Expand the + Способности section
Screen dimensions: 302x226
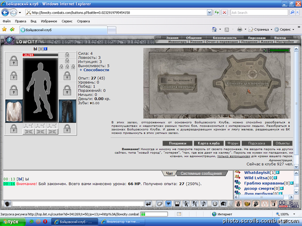click(95, 70)
